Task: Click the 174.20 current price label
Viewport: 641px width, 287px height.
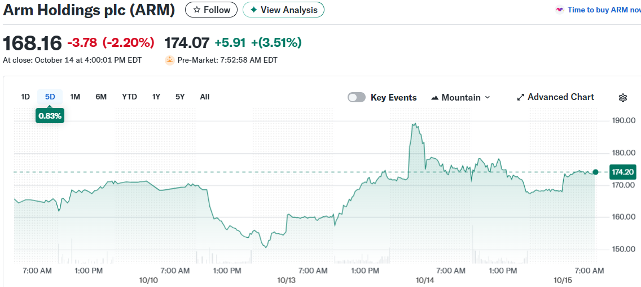Action: [622, 172]
